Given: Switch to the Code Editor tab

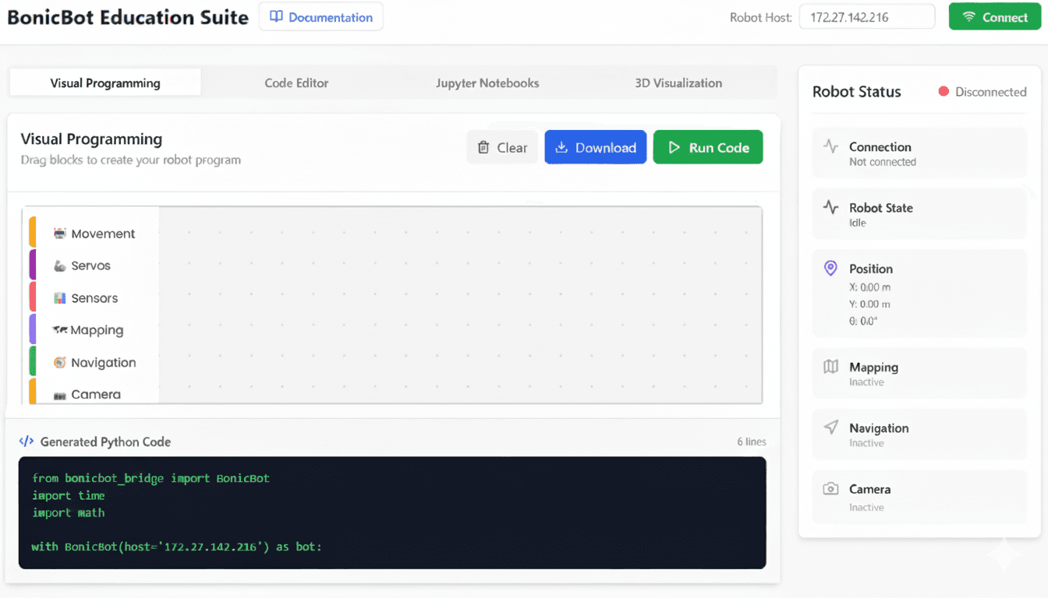Looking at the screenshot, I should coord(296,83).
